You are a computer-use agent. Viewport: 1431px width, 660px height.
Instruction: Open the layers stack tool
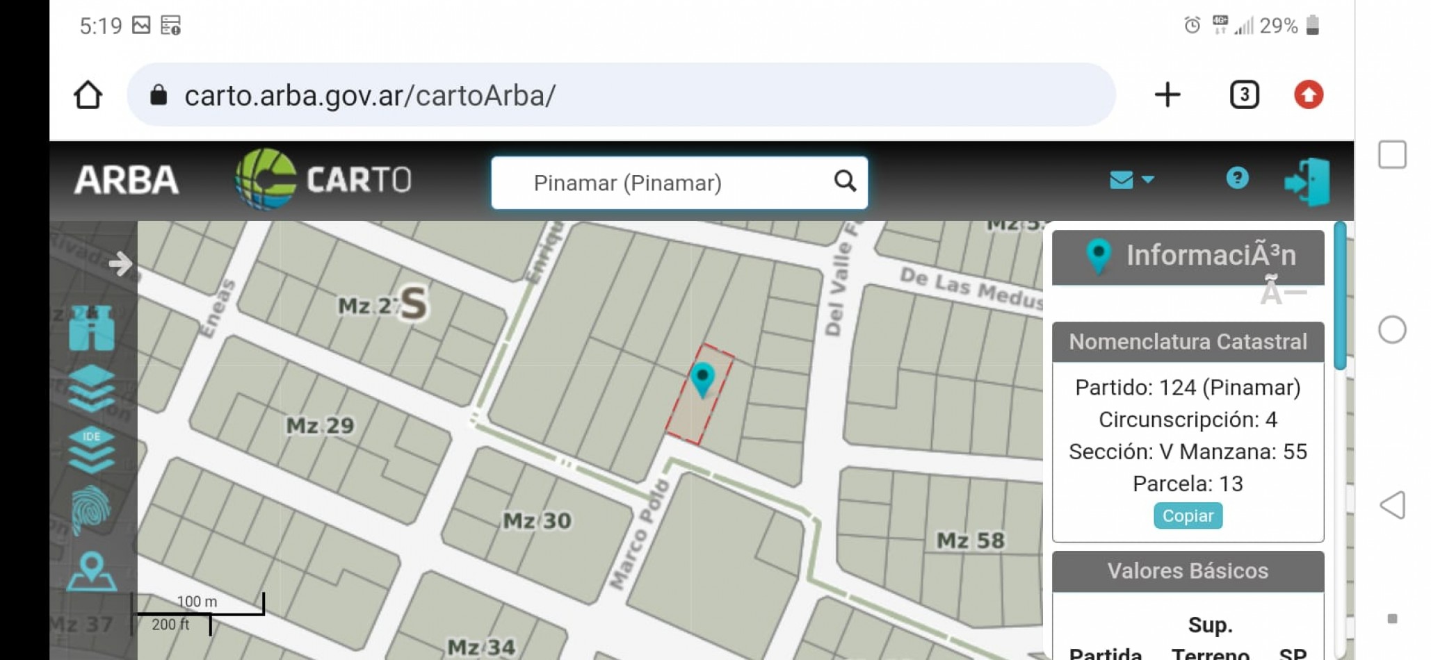coord(91,388)
